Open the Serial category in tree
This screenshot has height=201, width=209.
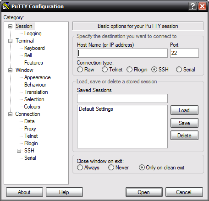30,158
